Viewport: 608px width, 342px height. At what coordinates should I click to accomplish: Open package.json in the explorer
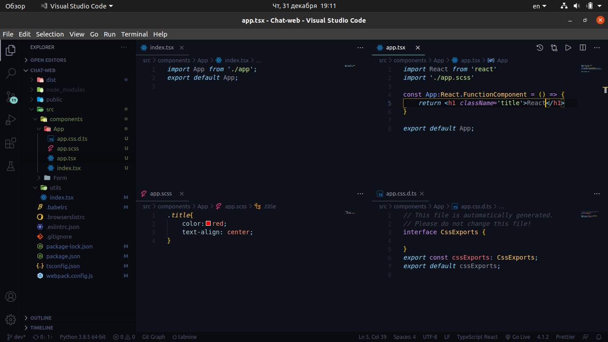click(x=78, y=256)
